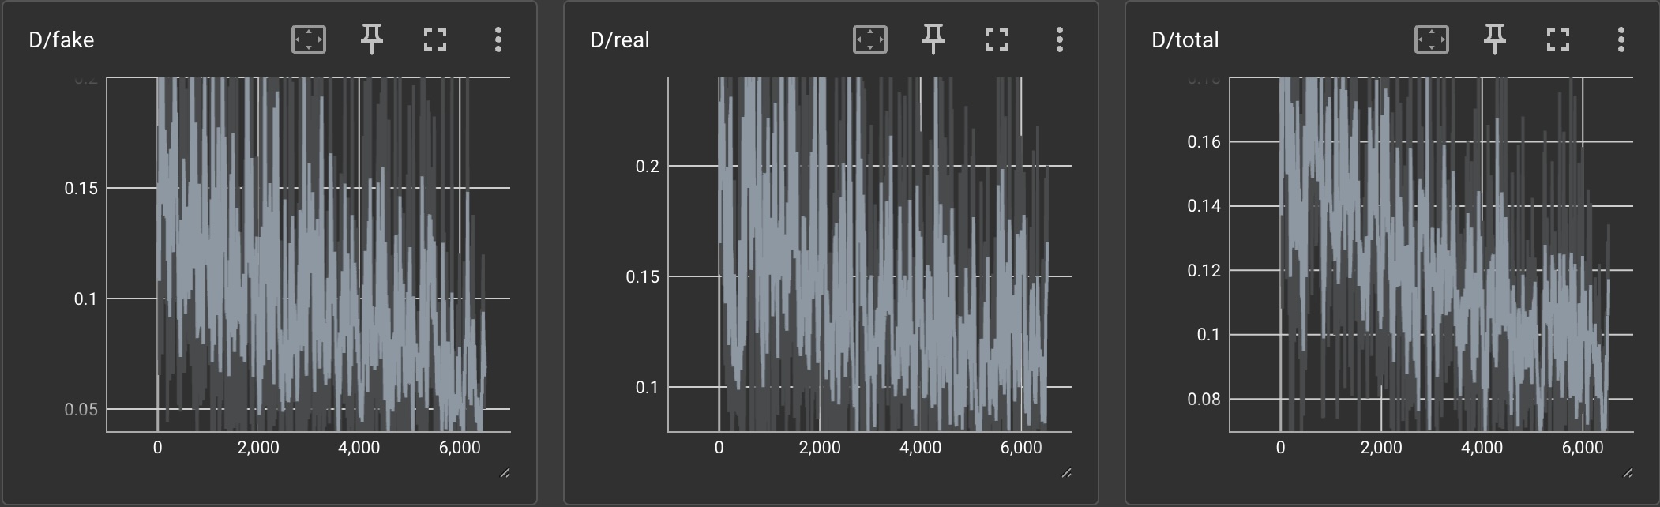The width and height of the screenshot is (1660, 507).
Task: Expand D/total chart to full screen
Action: pyautogui.click(x=1558, y=39)
